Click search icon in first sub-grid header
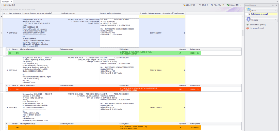The height and width of the screenshot is (131, 279). pyautogui.click(x=7, y=49)
